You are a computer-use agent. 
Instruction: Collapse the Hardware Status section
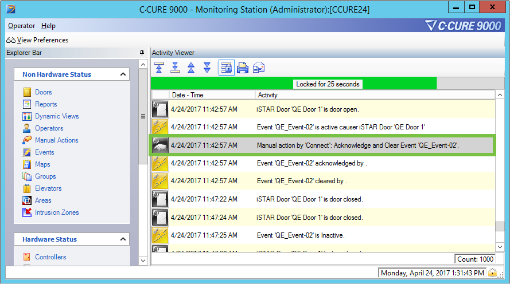(123, 239)
